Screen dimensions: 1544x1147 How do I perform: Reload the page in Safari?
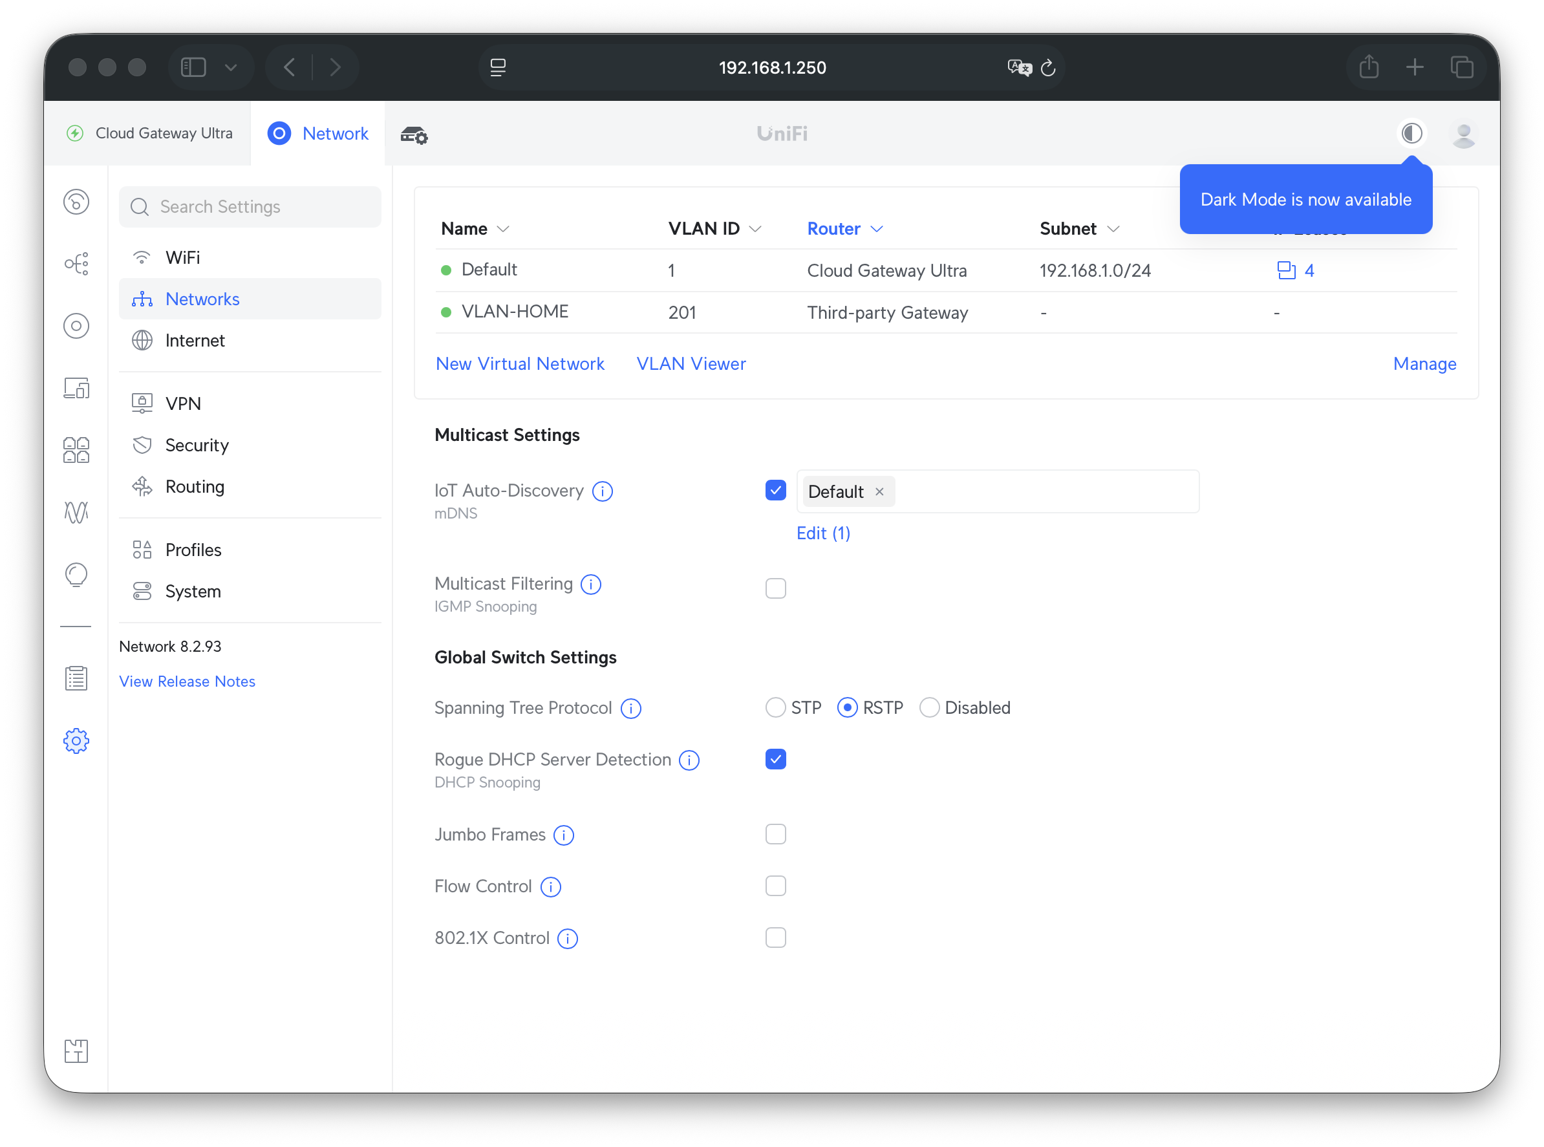[x=1048, y=67]
